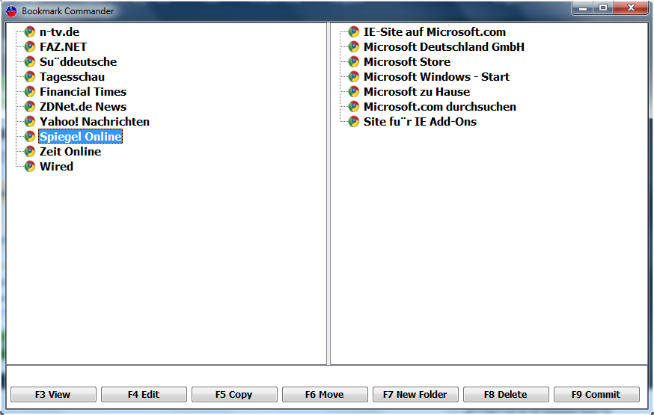
Task: Click the icon next to Microsoft zu Hause
Action: point(354,92)
